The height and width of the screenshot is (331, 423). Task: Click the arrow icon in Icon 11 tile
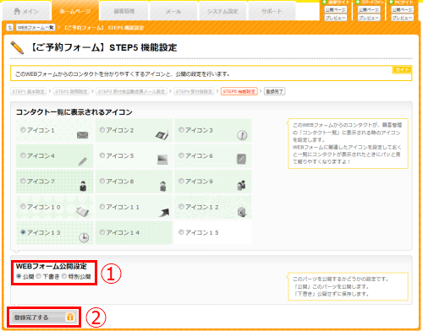point(163,213)
